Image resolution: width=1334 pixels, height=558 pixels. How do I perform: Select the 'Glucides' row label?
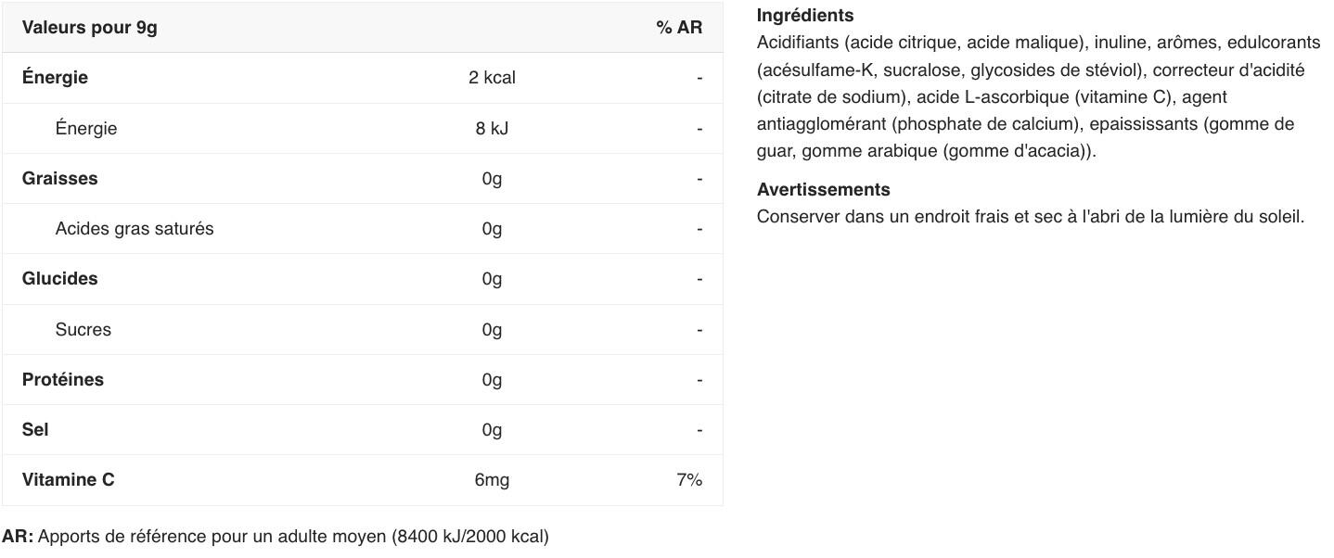pos(60,279)
